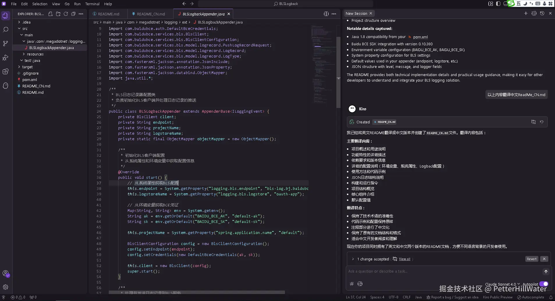This screenshot has width=555, height=301.
Task: Click the BLSLogback command center search
Action: 286,4
